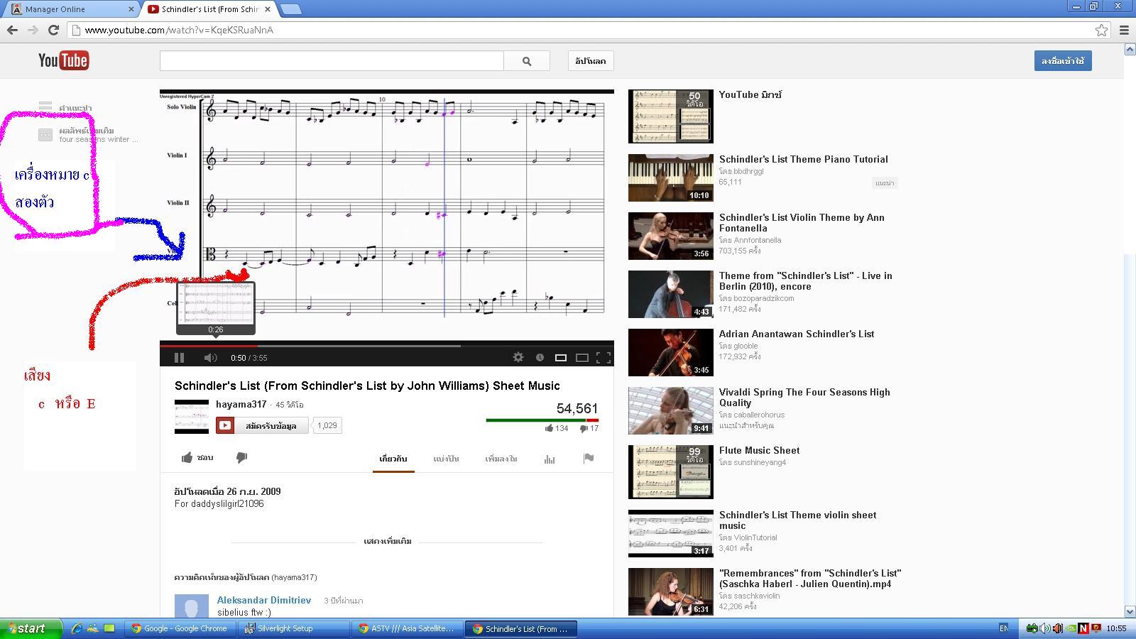Screen dimensions: 1136x639
Task: Click the Watch Later clock icon
Action: pos(540,358)
